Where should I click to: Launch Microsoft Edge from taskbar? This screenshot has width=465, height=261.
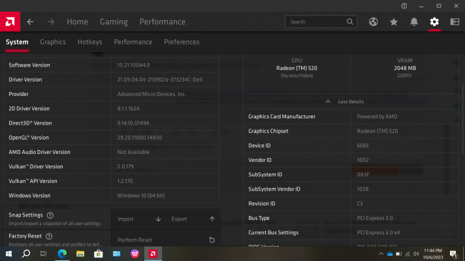point(62,254)
